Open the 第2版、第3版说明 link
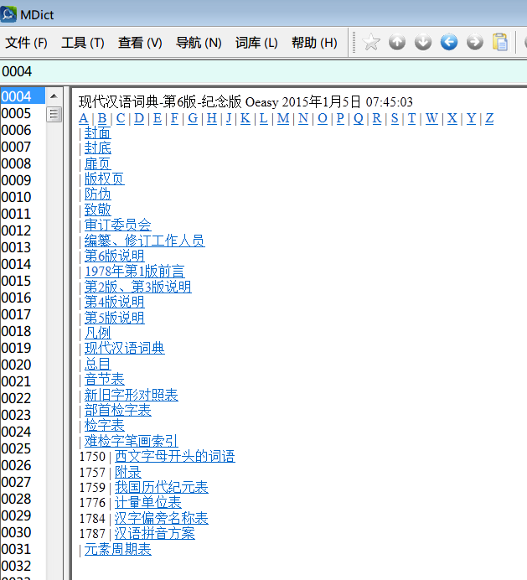Screen dimensions: 527x580 138,287
